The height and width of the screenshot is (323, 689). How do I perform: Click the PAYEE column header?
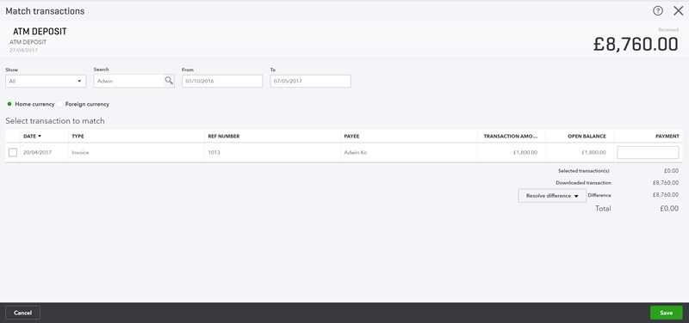351,137
